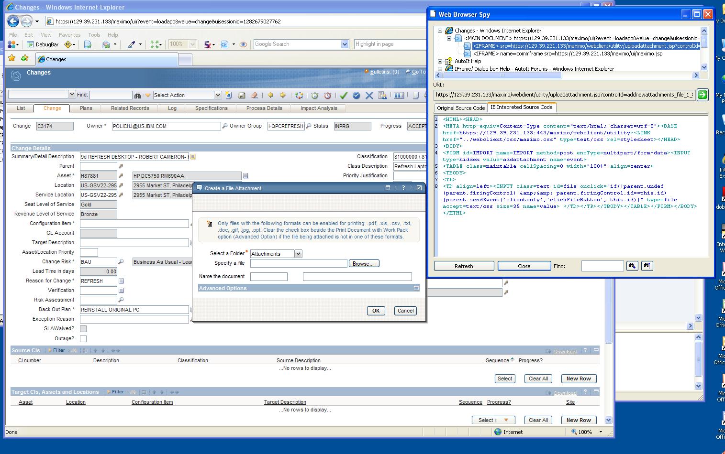
Task: Click the barcode toolbar icon
Action: (399, 95)
